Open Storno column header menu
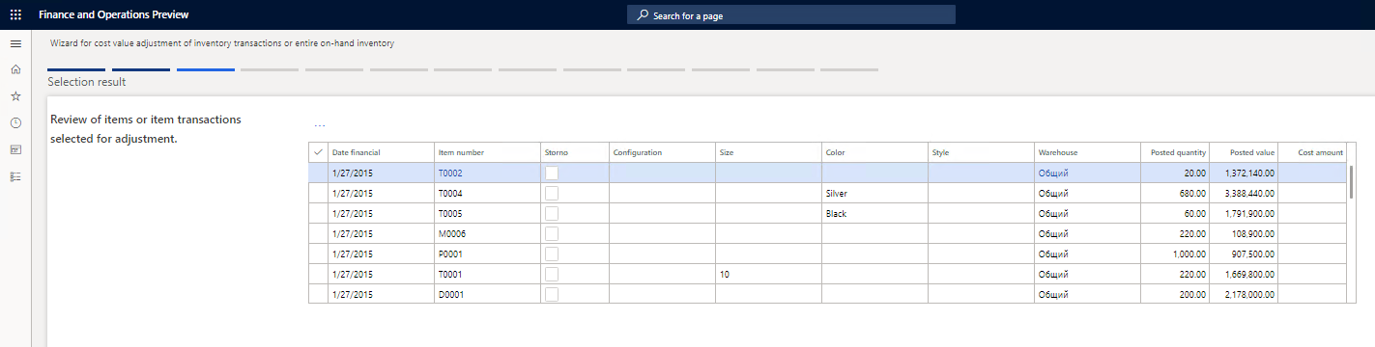The image size is (1375, 347). pos(574,152)
